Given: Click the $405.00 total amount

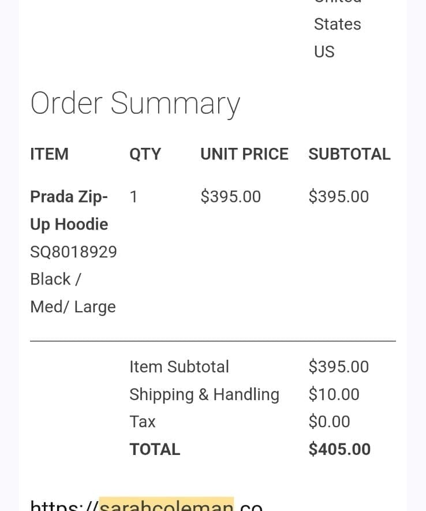Looking at the screenshot, I should pyautogui.click(x=339, y=449).
